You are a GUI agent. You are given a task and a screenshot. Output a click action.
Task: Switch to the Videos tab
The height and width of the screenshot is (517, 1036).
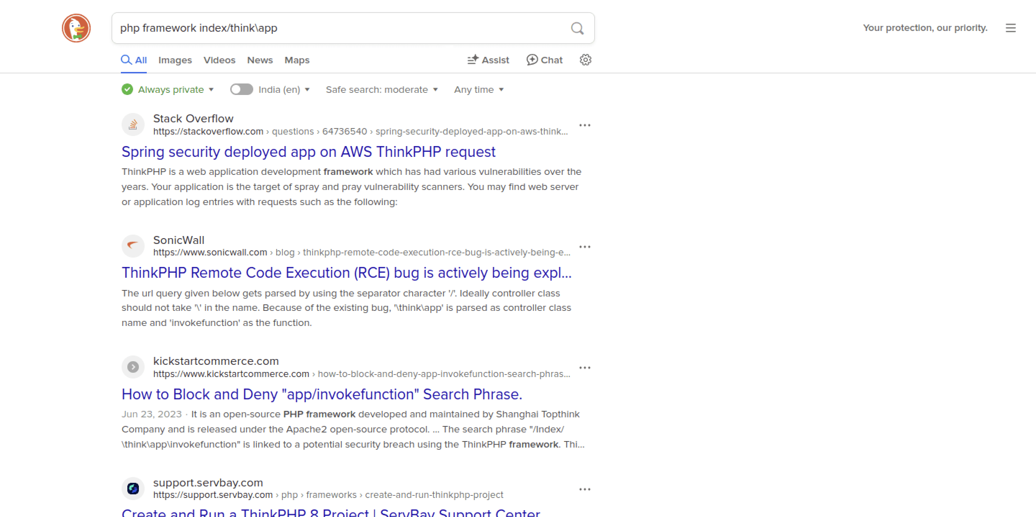tap(219, 60)
